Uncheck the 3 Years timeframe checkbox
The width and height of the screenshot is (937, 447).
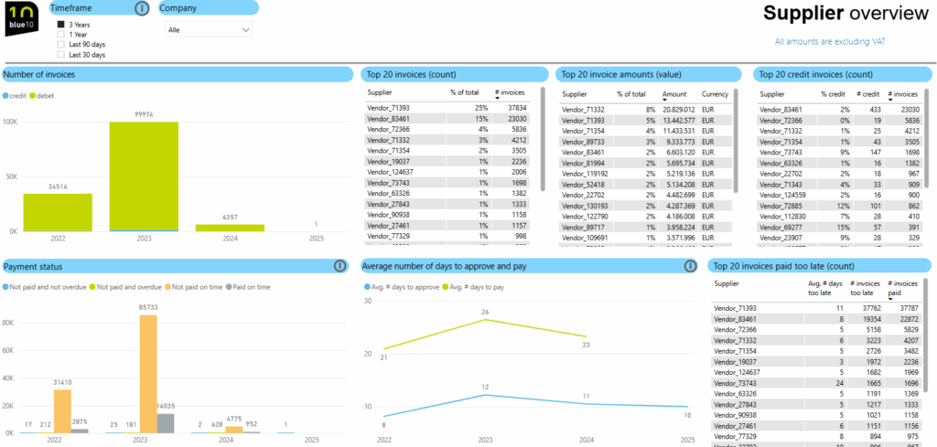60,24
